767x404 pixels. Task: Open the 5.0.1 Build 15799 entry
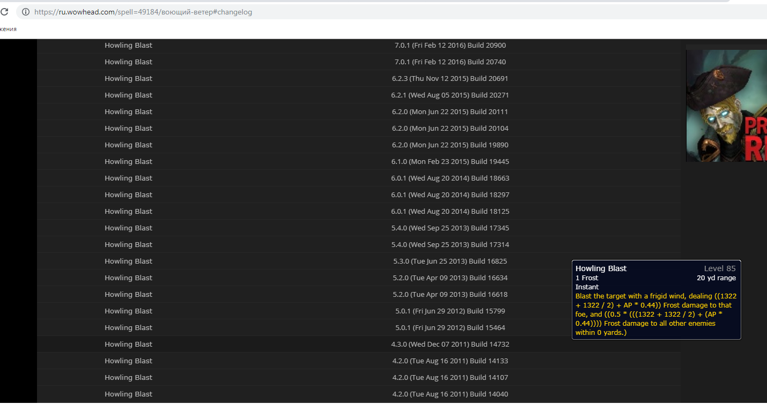[x=449, y=311]
